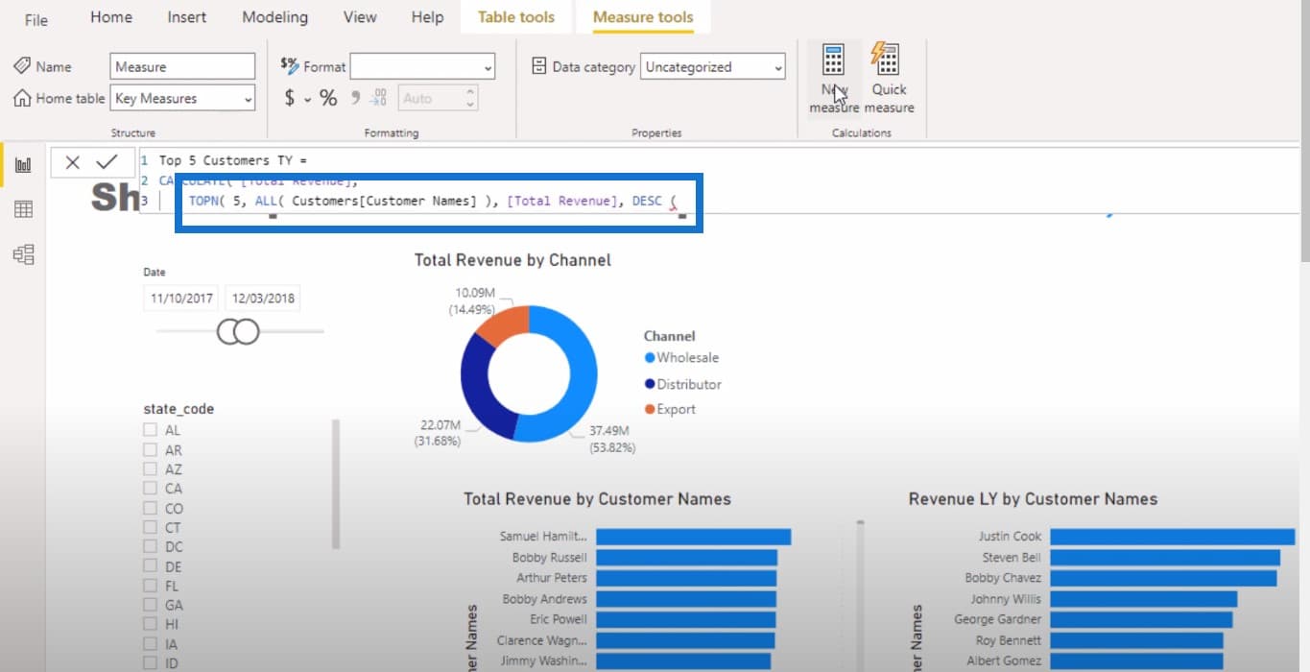Viewport: 1310px width, 672px height.
Task: Check the DE state checkbox
Action: [150, 566]
